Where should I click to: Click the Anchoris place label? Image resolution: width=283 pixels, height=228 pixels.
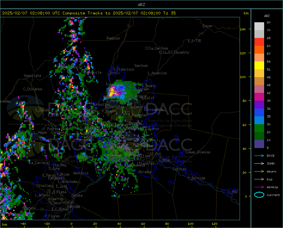click(81, 173)
